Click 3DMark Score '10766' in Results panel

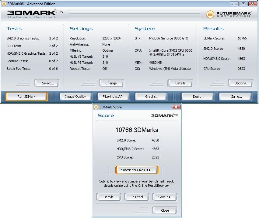point(242,38)
